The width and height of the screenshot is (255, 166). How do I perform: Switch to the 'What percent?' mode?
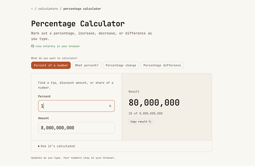pyautogui.click(x=87, y=65)
